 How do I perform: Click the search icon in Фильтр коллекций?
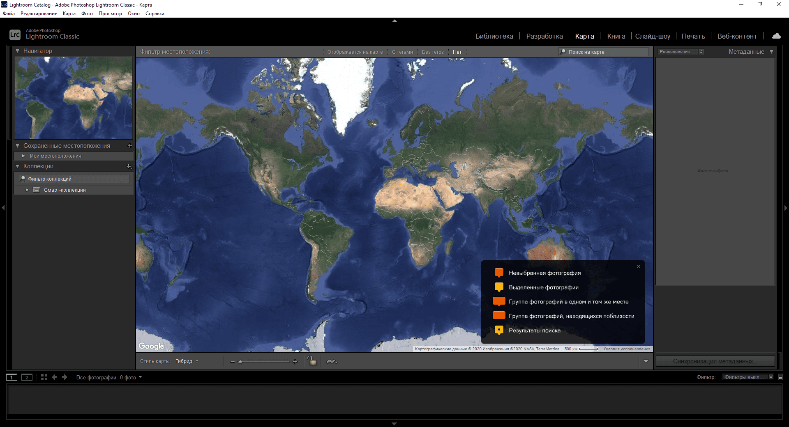(23, 179)
